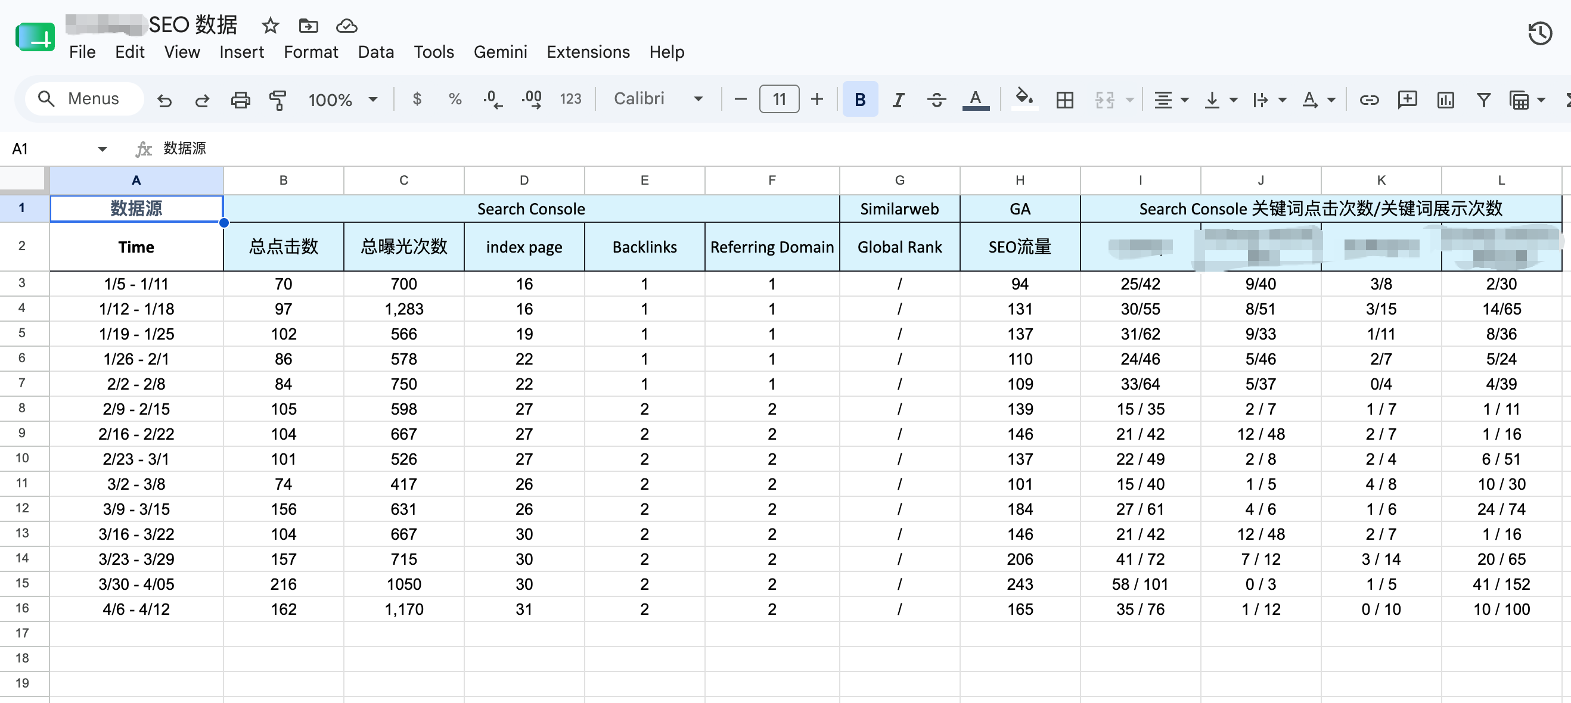Select the 1,283 cell
This screenshot has width=1571, height=703.
[403, 309]
